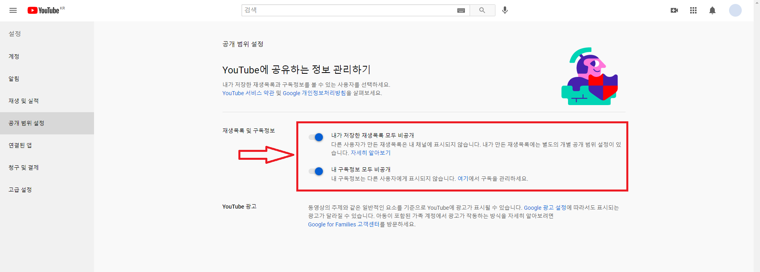Start voice search with microphone
Viewport: 760px width, 272px height.
click(x=505, y=10)
